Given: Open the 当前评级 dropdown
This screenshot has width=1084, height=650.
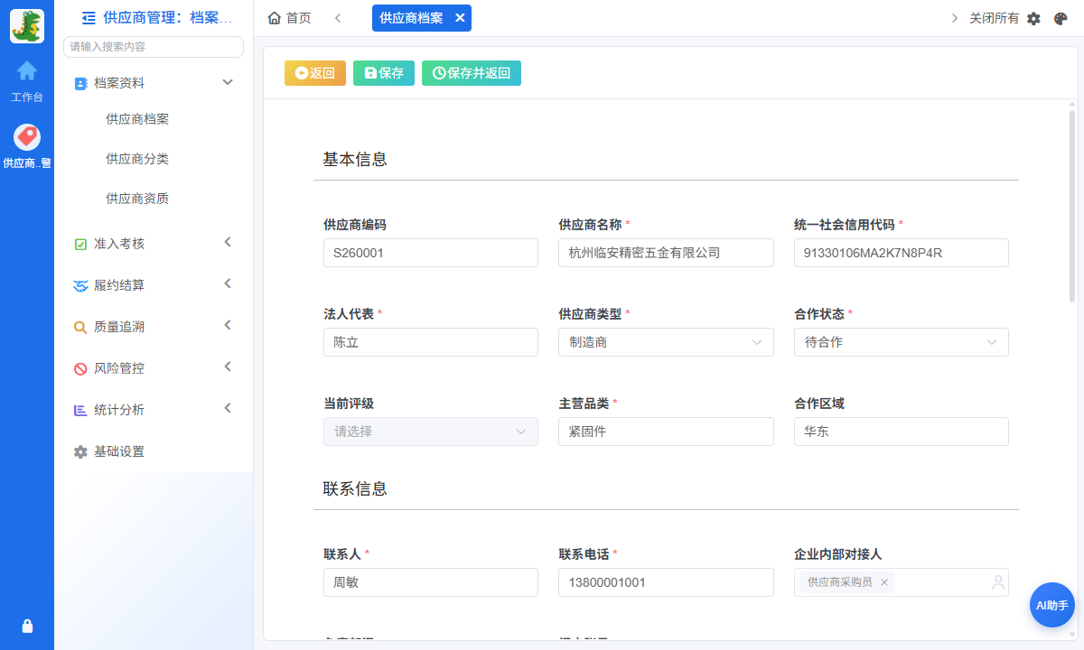Looking at the screenshot, I should (x=431, y=432).
